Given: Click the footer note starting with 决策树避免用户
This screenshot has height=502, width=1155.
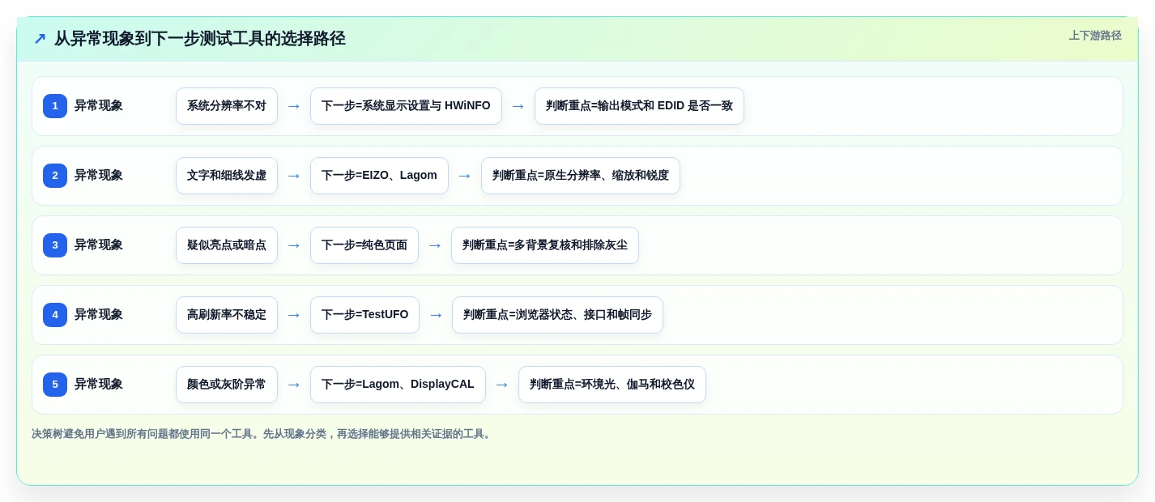Looking at the screenshot, I should point(262,434).
